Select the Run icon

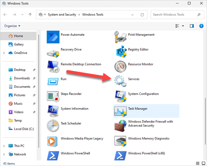(53, 81)
